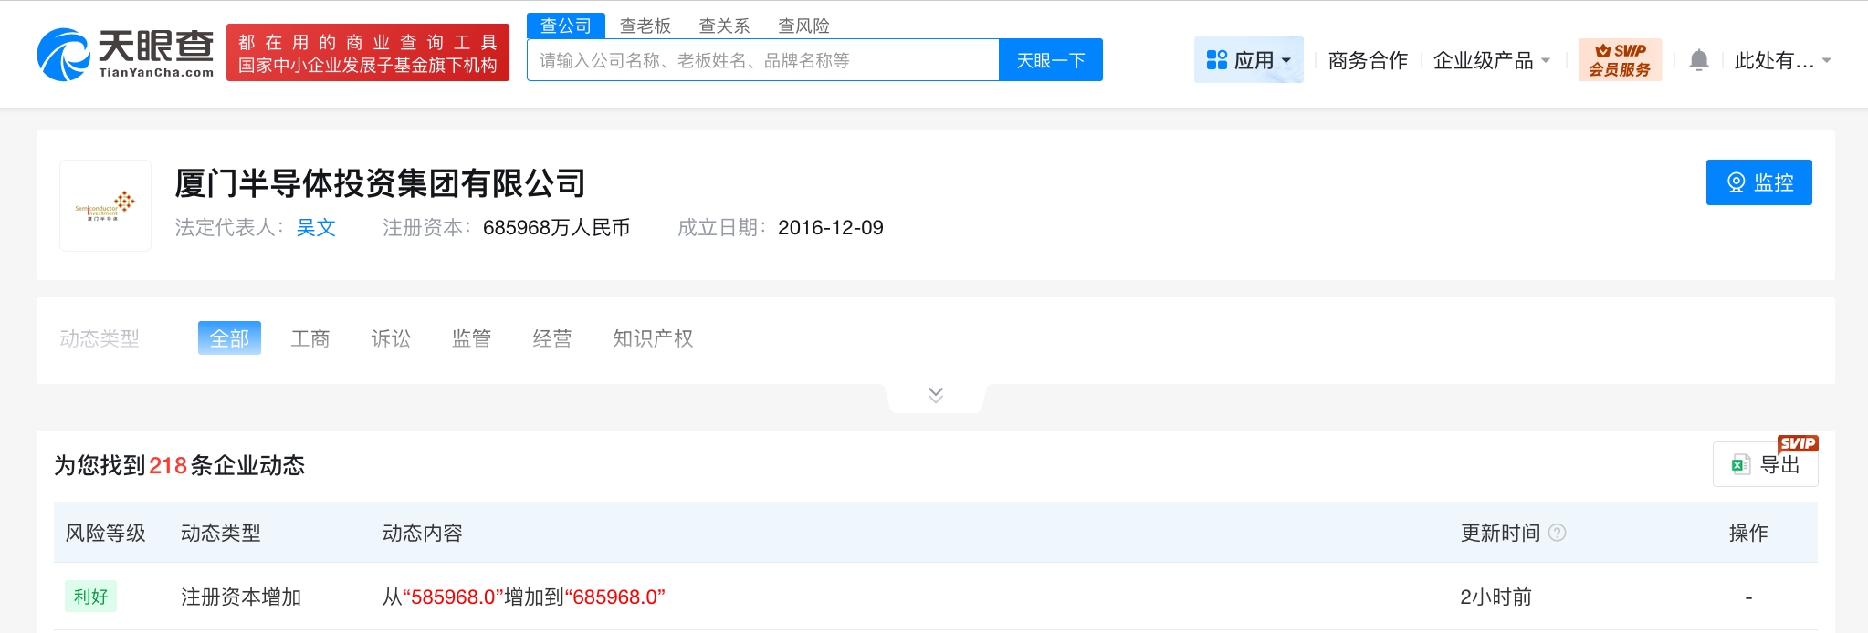
Task: Click the Excel icon in 导出 button
Action: coord(1740,464)
